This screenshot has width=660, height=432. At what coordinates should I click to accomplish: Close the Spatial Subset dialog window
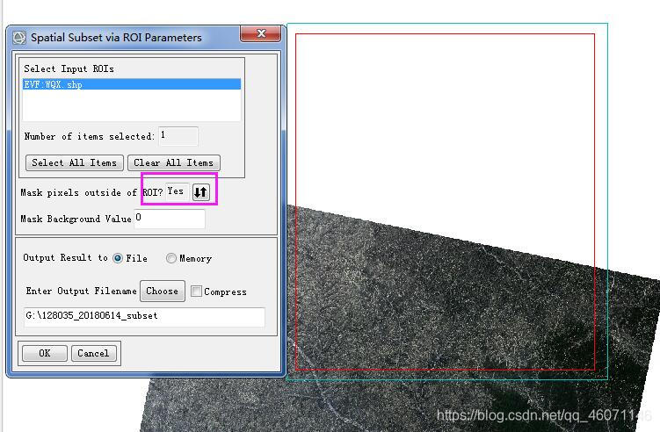[260, 33]
